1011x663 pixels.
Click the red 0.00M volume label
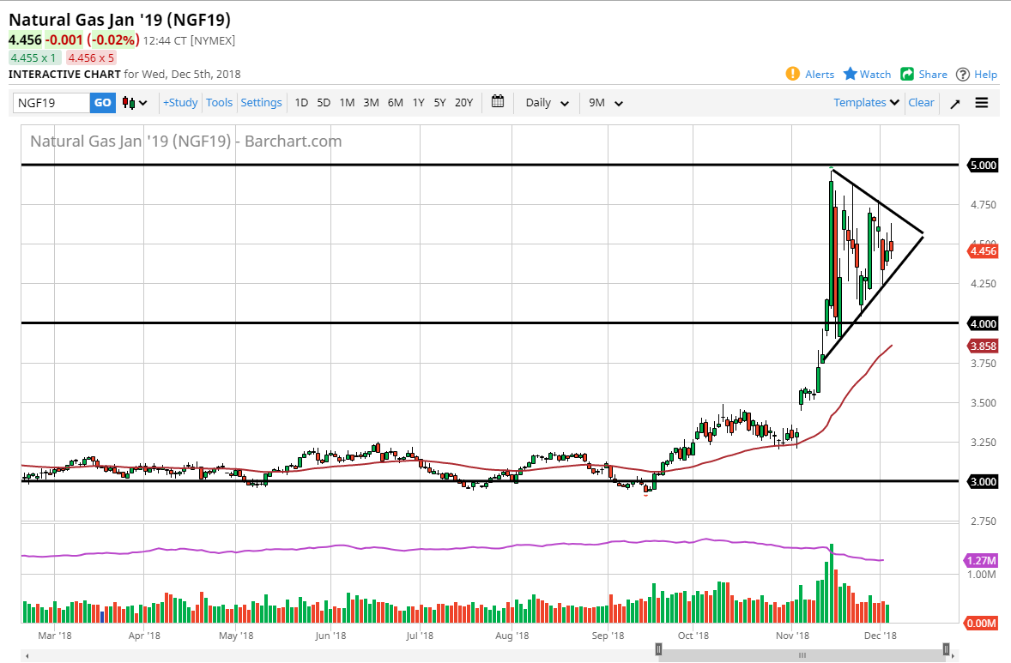click(981, 623)
